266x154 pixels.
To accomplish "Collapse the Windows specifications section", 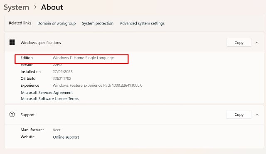I will [257, 42].
